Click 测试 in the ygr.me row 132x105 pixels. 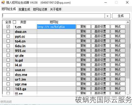pyautogui.click(x=118, y=84)
